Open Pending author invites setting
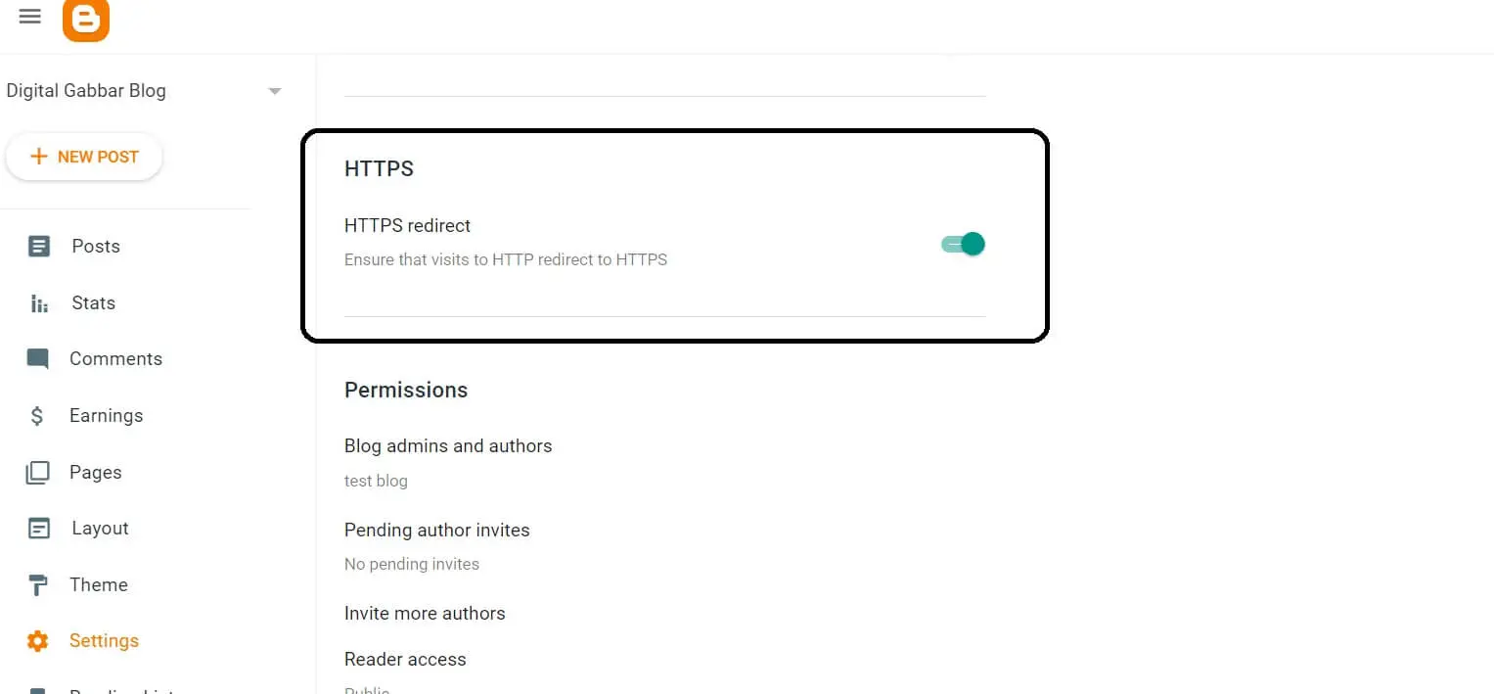 (436, 531)
